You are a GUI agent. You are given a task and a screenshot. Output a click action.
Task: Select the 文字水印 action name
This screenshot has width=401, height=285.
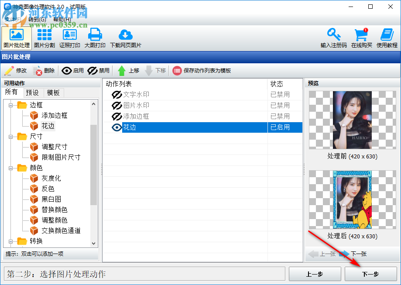[136, 95]
